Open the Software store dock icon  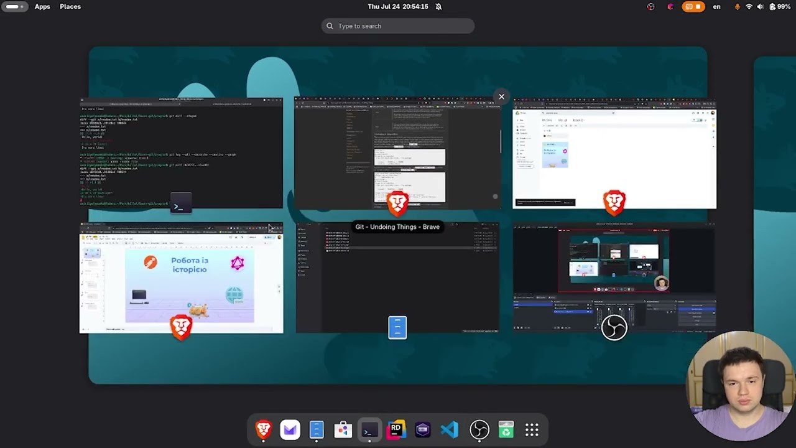point(343,430)
